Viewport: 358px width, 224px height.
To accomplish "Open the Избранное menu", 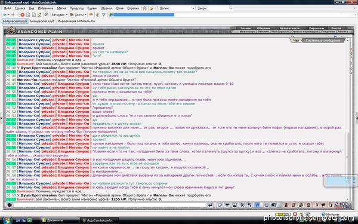I will [45, 8].
